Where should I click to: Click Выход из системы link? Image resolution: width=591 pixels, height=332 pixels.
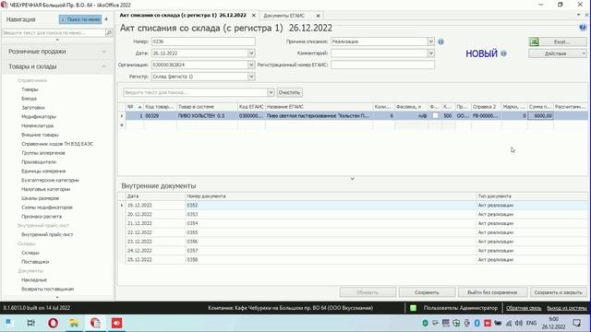coord(566,308)
